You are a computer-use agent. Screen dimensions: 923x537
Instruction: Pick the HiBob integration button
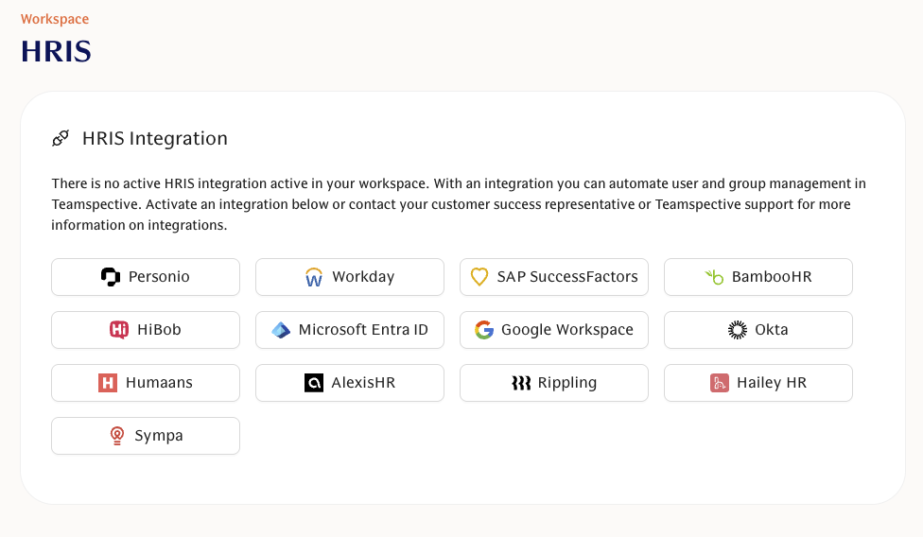point(146,330)
